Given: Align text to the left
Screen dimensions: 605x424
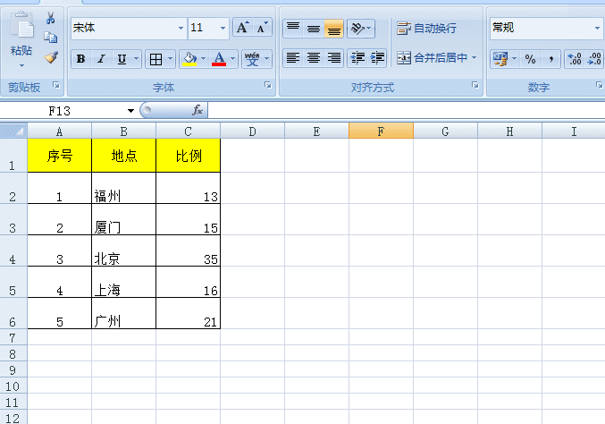Looking at the screenshot, I should click(293, 58).
